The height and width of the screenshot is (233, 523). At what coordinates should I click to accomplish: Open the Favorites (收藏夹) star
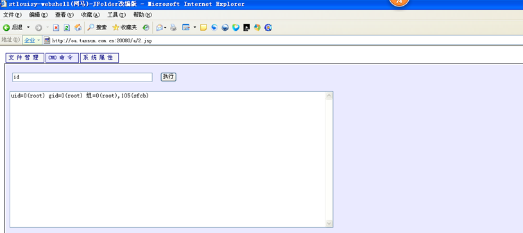(x=124, y=28)
